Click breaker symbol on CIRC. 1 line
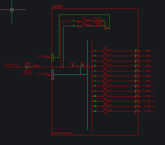This screenshot has height=145, width=165. point(105,51)
